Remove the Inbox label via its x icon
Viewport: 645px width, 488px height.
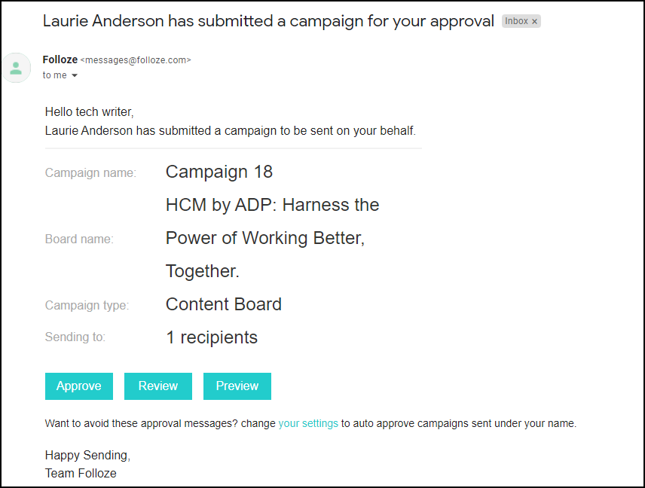point(535,20)
